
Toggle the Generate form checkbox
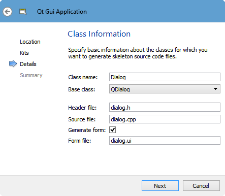click(x=113, y=130)
